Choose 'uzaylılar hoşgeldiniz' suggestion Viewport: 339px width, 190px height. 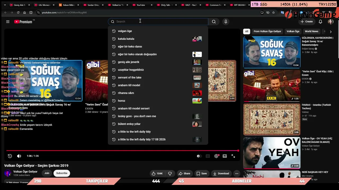click(x=158, y=70)
